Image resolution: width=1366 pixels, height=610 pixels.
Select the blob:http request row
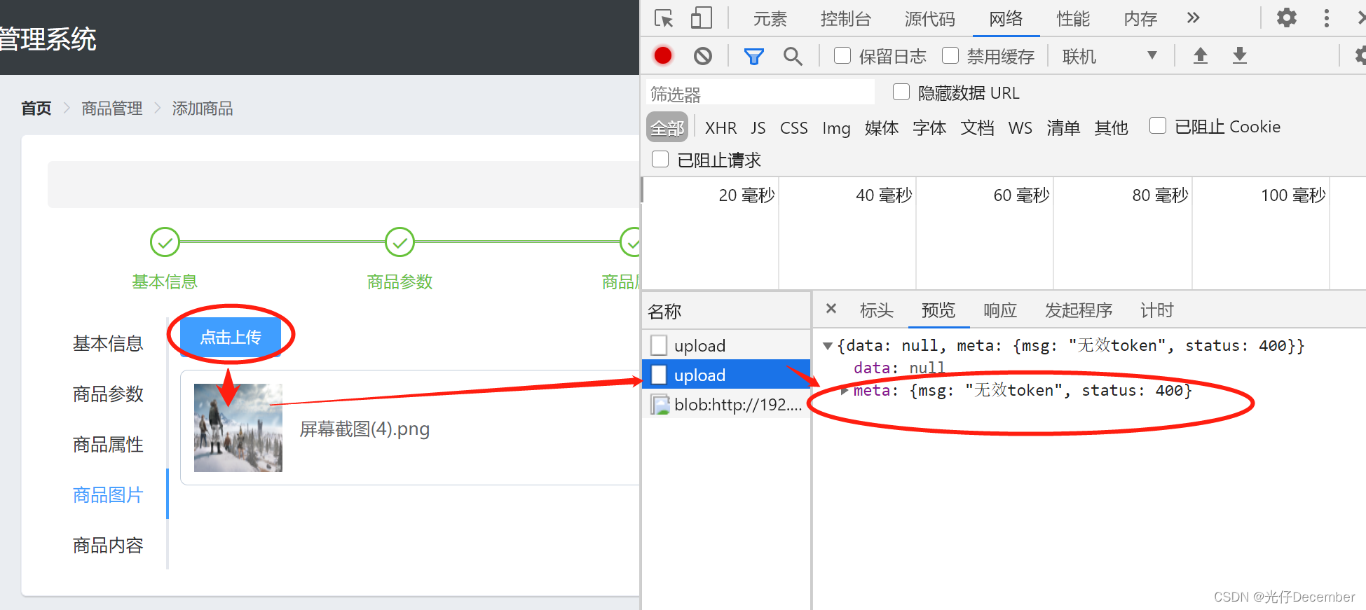click(726, 404)
